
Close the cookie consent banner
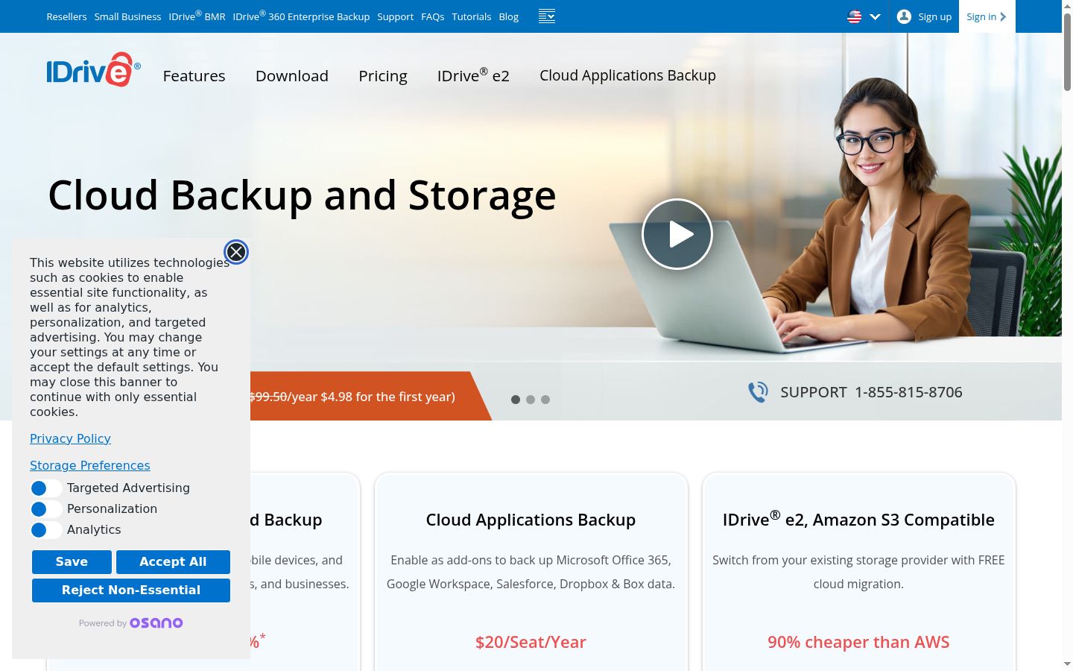click(236, 253)
